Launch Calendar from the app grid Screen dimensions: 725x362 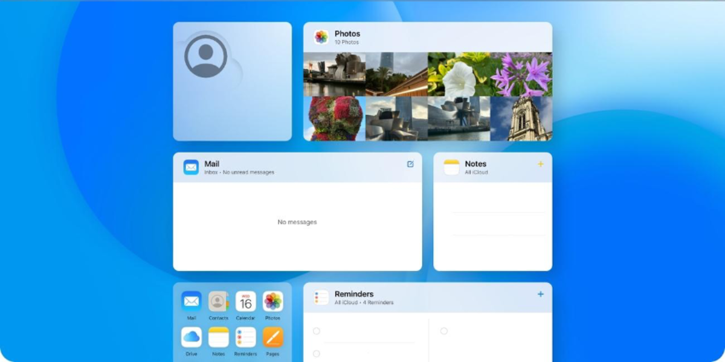point(245,301)
